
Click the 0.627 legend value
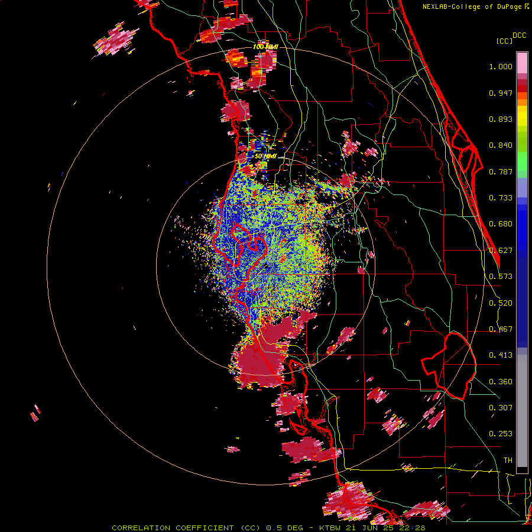coord(501,251)
